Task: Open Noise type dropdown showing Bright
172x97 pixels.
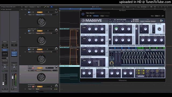Action: click(89, 68)
